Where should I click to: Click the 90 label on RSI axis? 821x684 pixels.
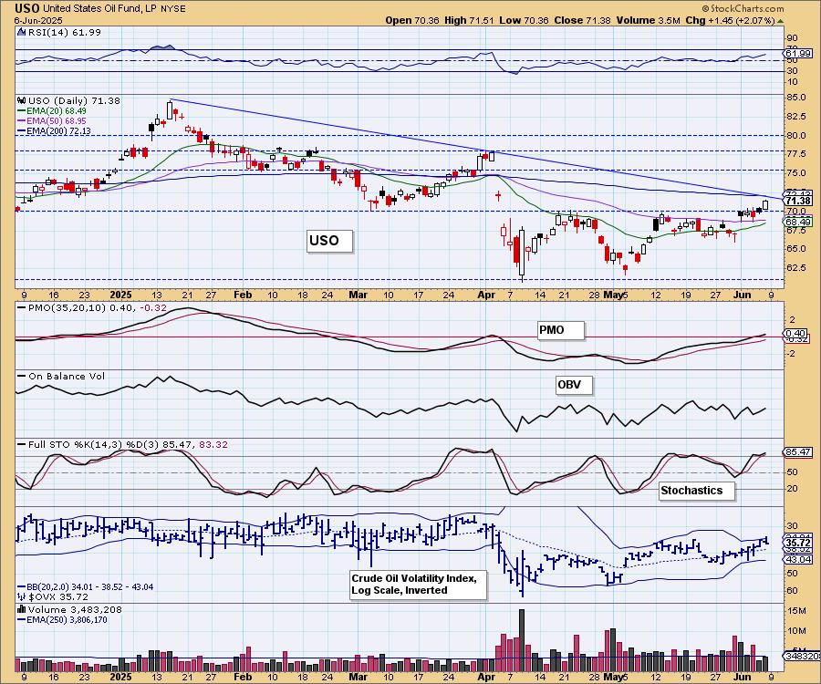pos(792,38)
